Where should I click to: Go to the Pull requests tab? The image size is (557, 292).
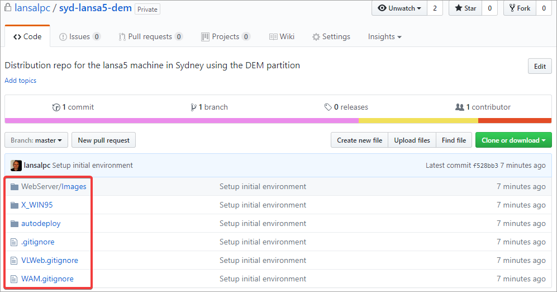click(x=150, y=37)
